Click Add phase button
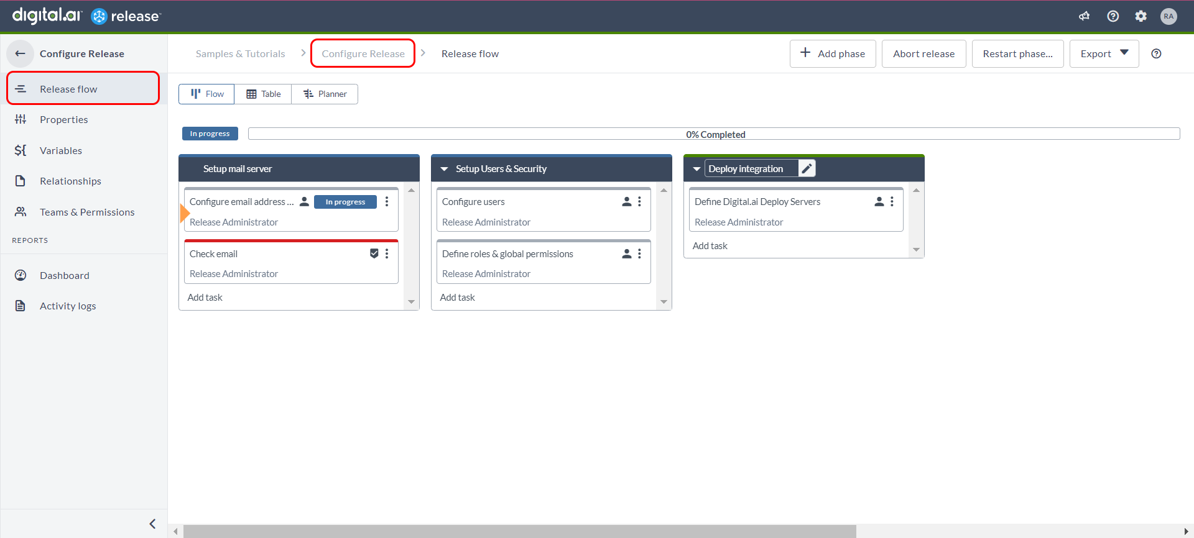This screenshot has height=538, width=1194. click(x=833, y=53)
